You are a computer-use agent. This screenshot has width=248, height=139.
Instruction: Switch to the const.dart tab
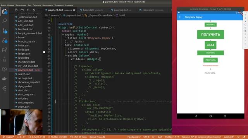point(153,10)
